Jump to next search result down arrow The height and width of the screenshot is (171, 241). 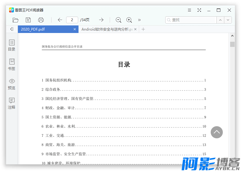click(228, 20)
